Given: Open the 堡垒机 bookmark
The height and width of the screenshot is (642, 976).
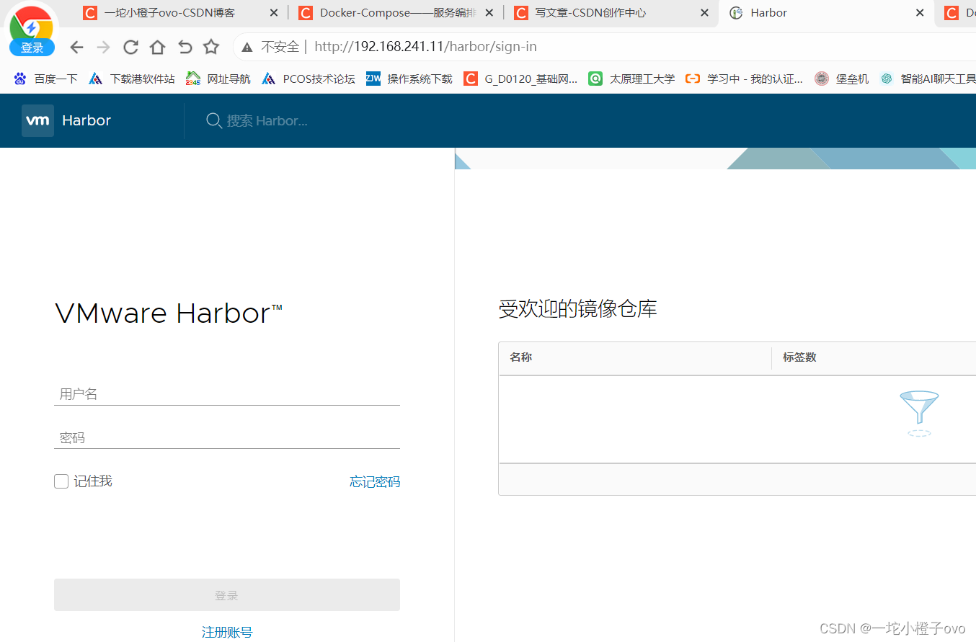Looking at the screenshot, I should pos(842,79).
